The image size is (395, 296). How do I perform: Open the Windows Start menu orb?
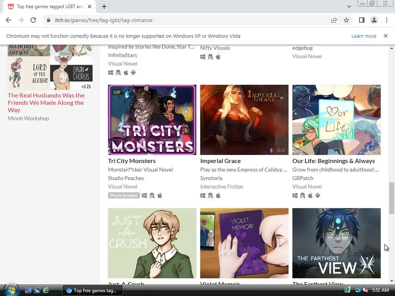pos(11,290)
